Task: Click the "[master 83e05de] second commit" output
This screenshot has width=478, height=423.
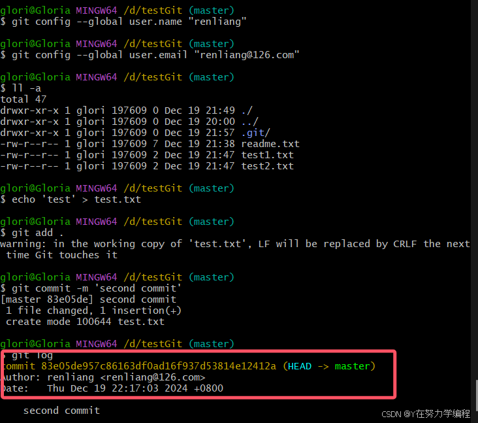Action: (x=88, y=299)
